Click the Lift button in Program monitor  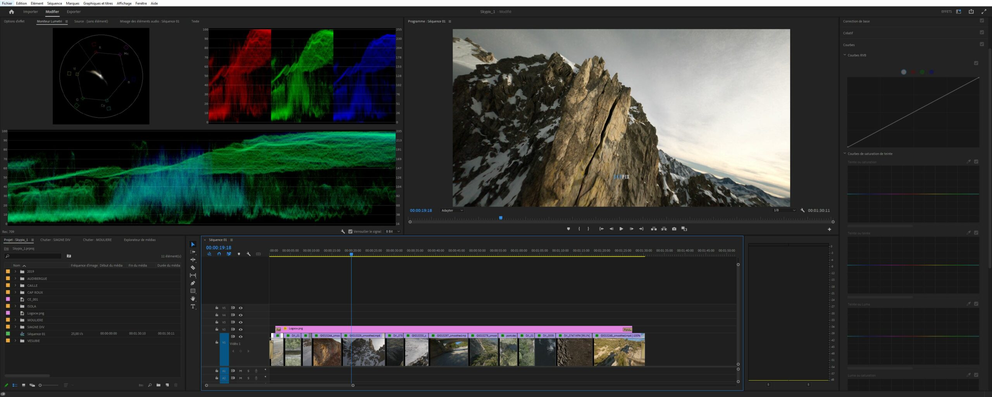click(654, 229)
